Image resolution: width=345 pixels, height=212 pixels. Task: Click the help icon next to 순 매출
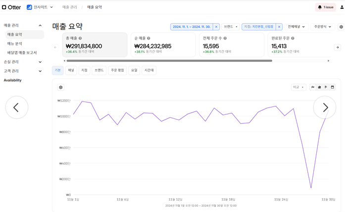point(148,38)
